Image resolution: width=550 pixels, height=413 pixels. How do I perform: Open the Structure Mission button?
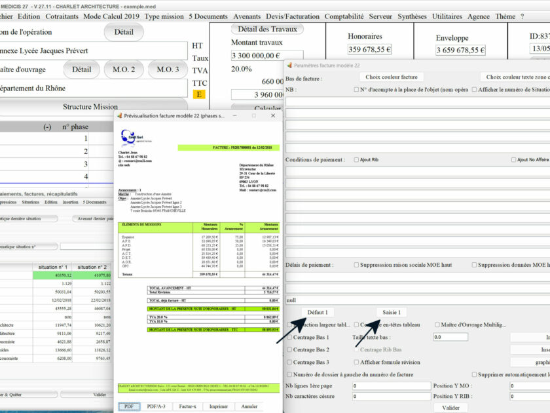(90, 106)
